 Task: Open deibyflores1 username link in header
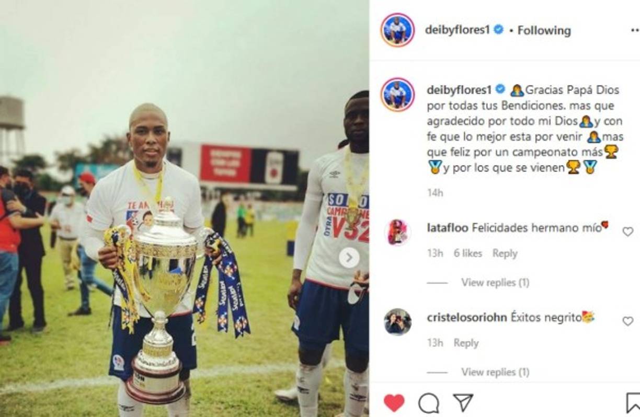457,30
